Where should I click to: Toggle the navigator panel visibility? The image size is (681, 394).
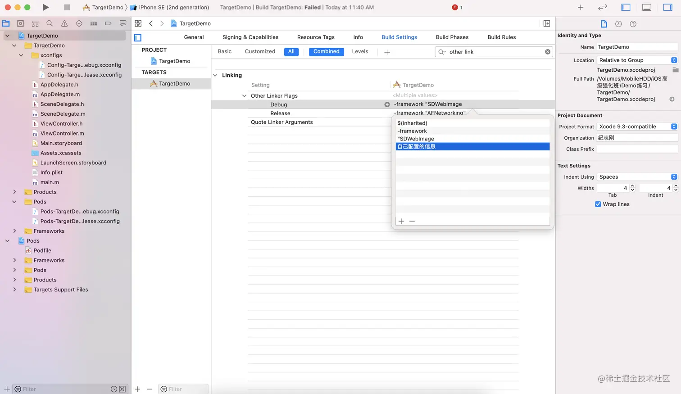pyautogui.click(x=626, y=7)
